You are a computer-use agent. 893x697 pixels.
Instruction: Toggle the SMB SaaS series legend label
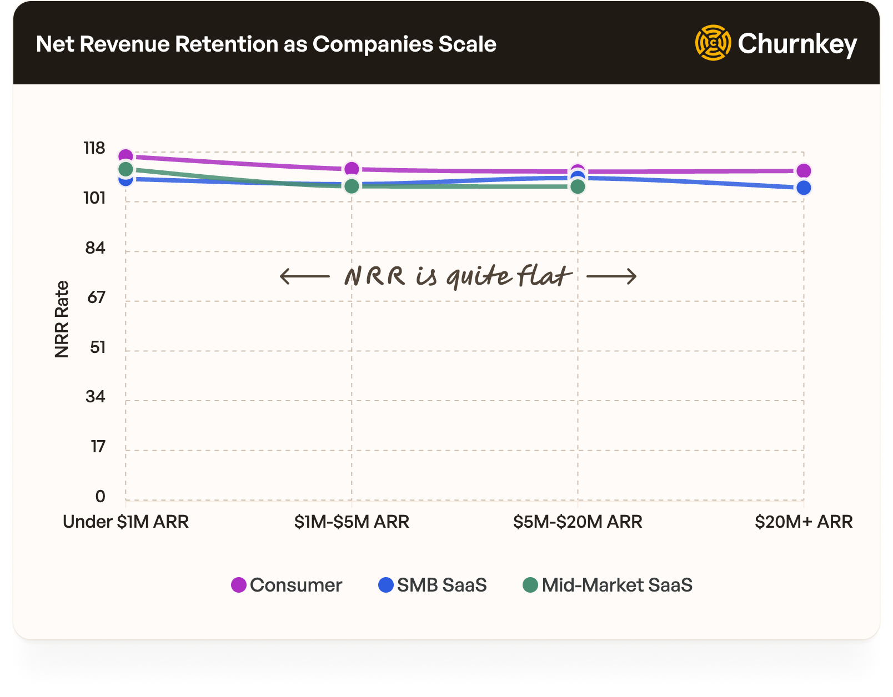pos(442,585)
